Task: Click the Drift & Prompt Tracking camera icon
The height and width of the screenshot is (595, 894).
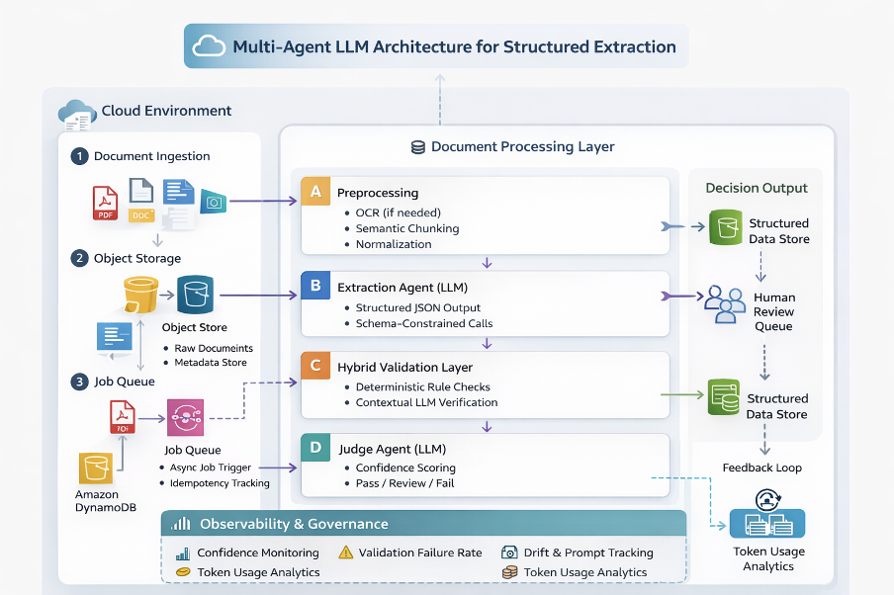Action: 509,552
